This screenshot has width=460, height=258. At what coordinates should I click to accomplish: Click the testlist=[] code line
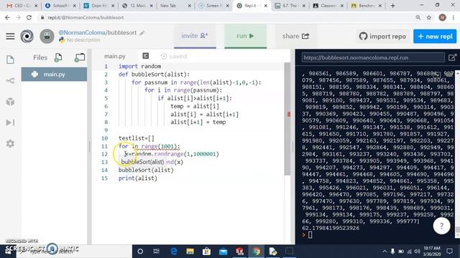click(137, 138)
